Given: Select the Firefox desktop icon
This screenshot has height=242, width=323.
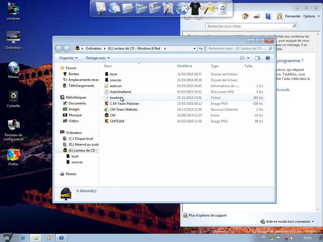Looking at the screenshot, I should [13, 157].
